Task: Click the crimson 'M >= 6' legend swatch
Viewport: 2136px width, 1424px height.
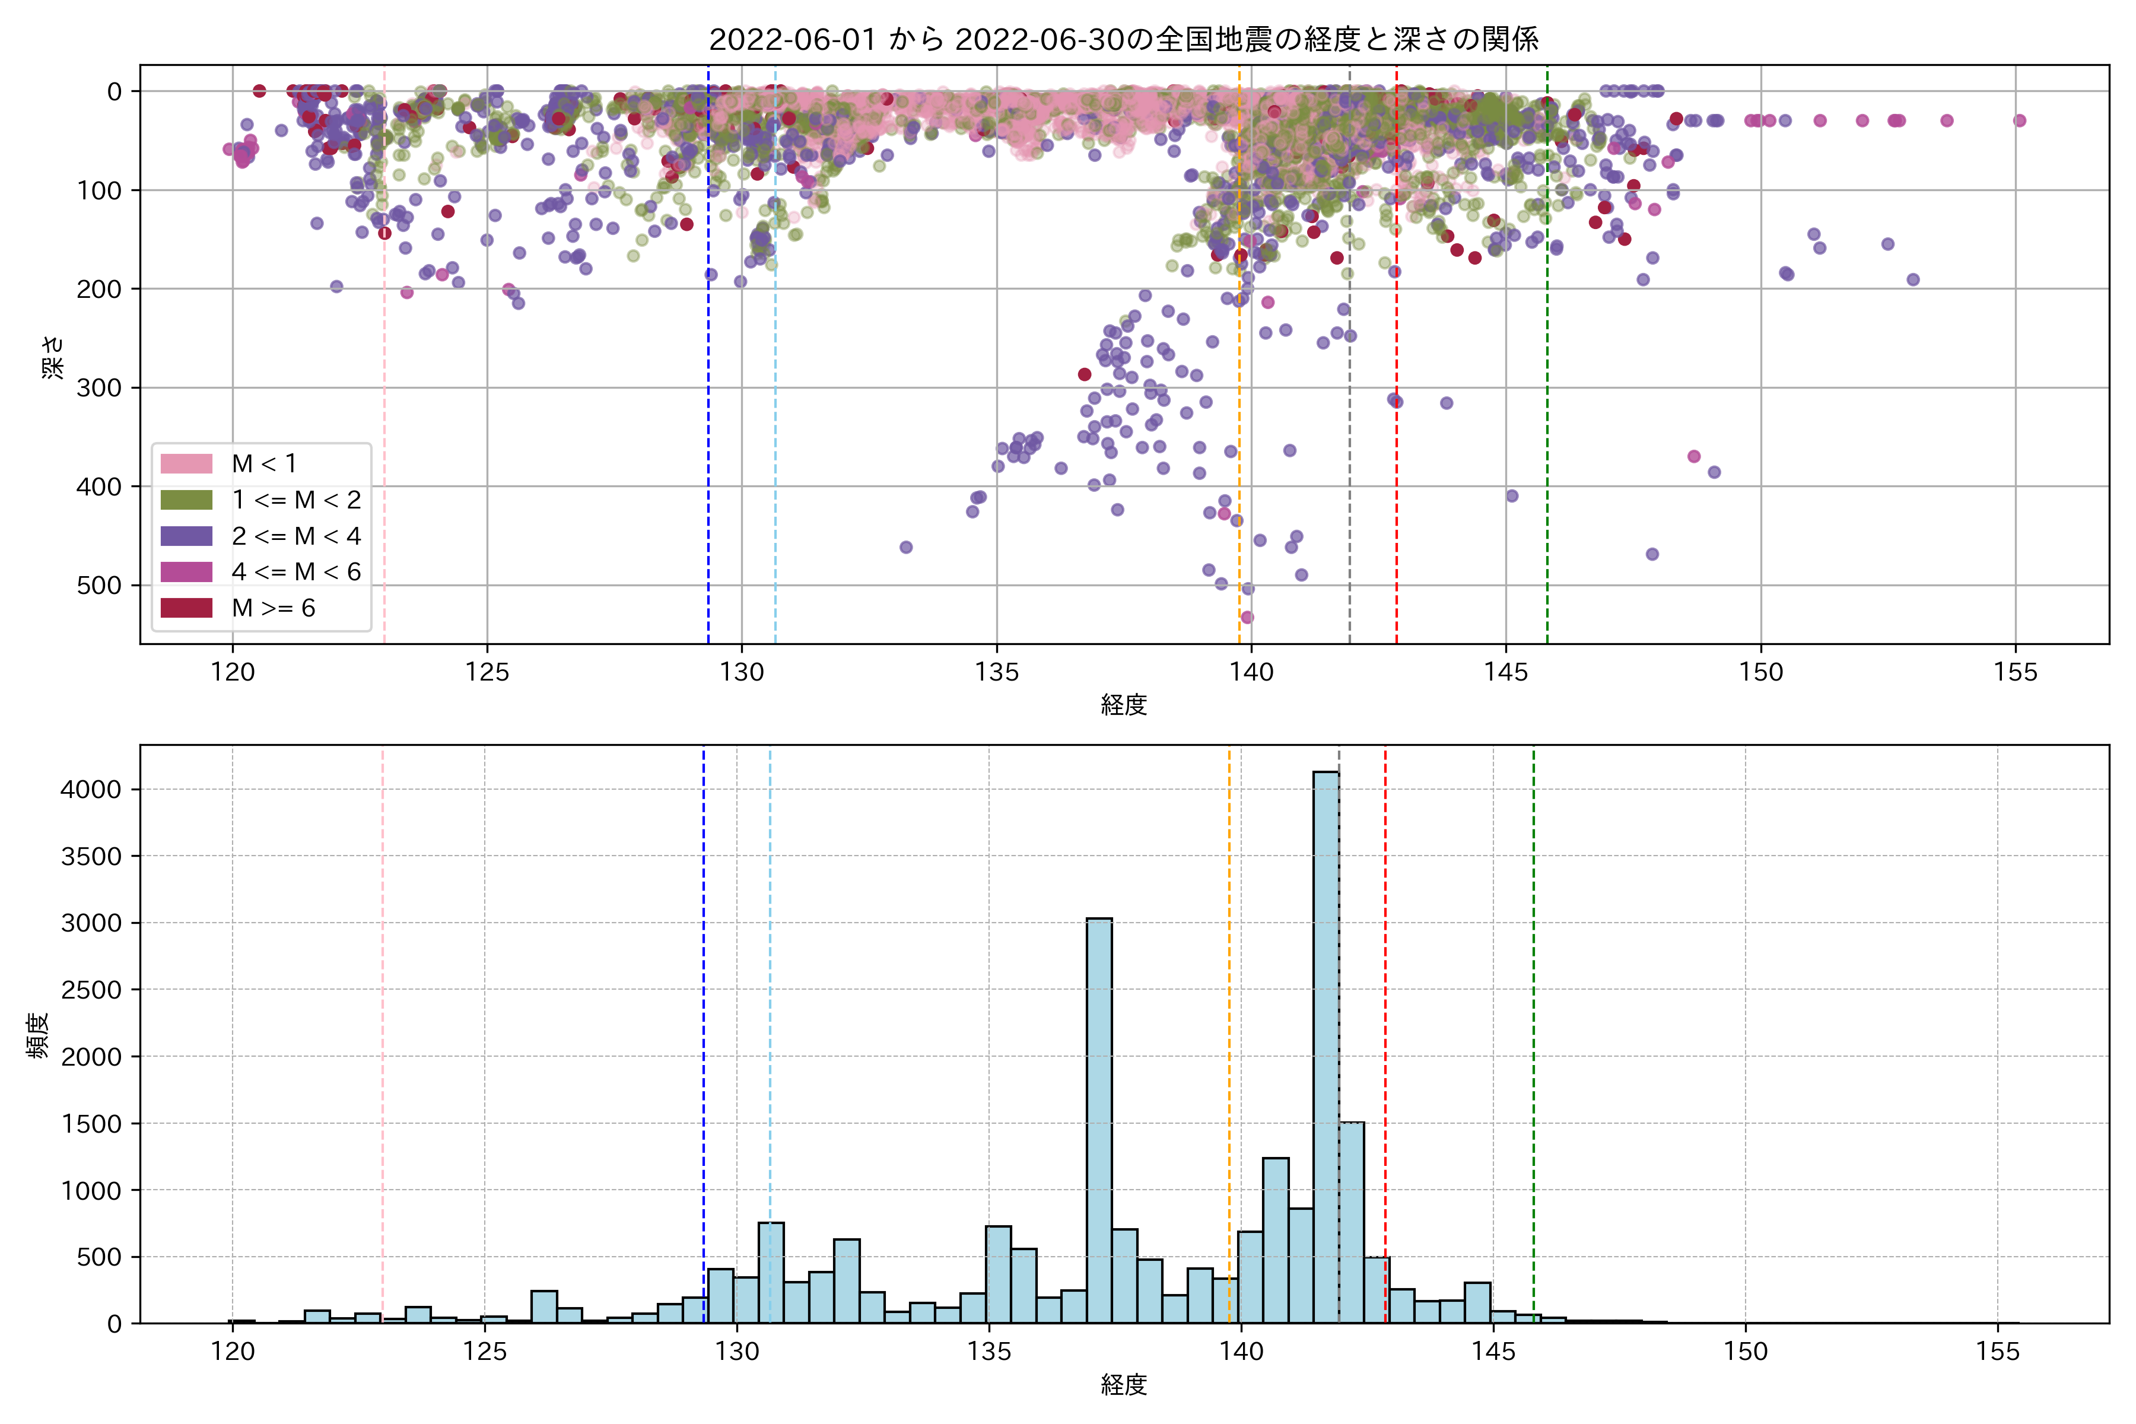Action: (186, 609)
